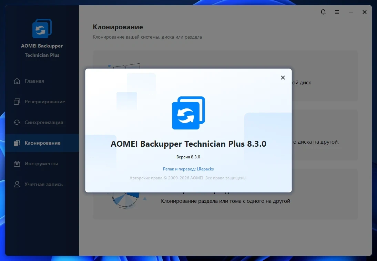This screenshot has width=377, height=261.
Task: Open the Резервирование section
Action: point(42,102)
